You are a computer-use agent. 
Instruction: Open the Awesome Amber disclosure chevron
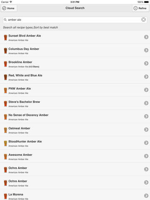(146, 156)
